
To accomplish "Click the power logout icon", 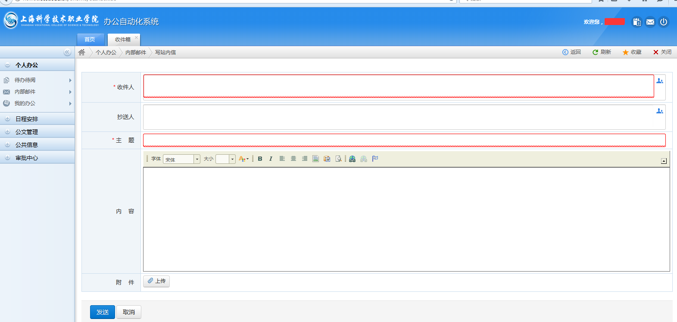I will (x=664, y=22).
